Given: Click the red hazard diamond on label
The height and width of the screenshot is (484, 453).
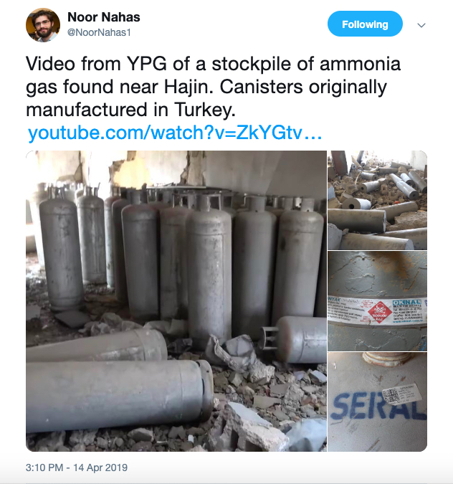Looking at the screenshot, I should pos(379,313).
